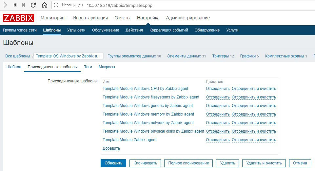Click Отсоединить for Windows CPU template
315x171 pixels.
(218, 89)
